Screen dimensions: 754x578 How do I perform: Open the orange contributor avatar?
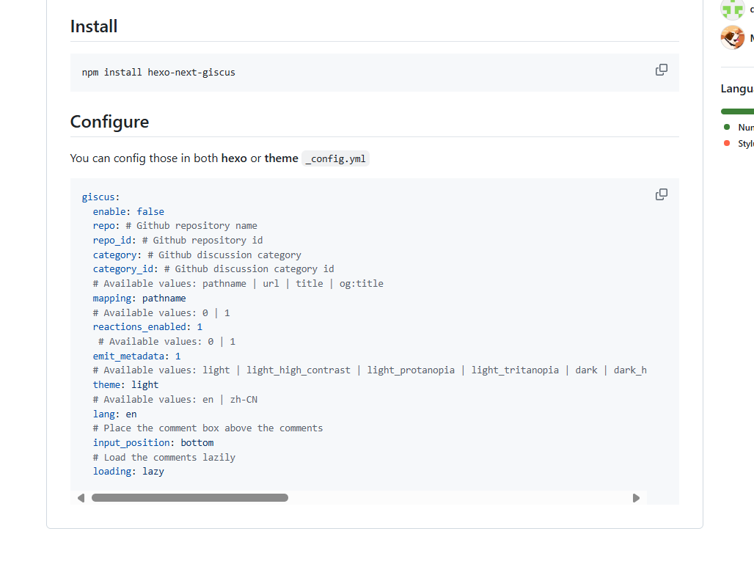[732, 37]
